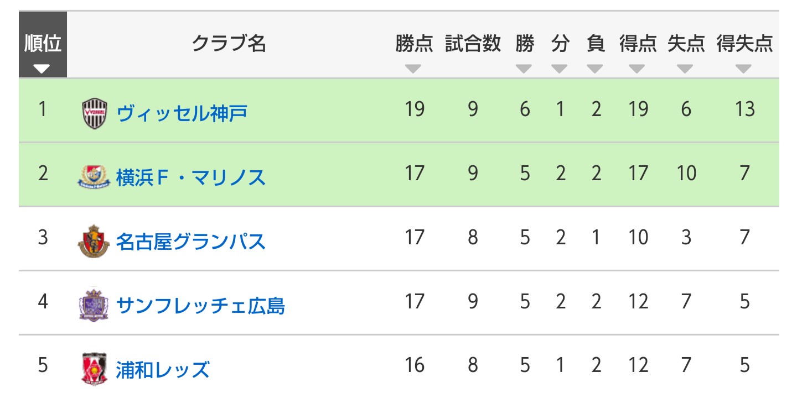The width and height of the screenshot is (797, 393).
Task: Open the 浦和レッズ club link
Action: [x=163, y=369]
